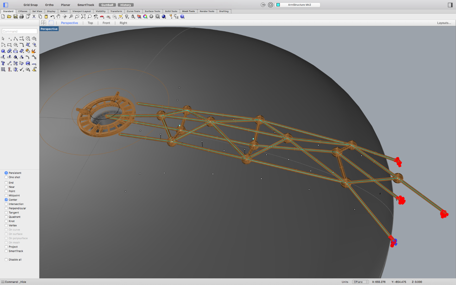Click the cyan layer color swatch
Screen dimensions: 456x285
click(x=278, y=5)
